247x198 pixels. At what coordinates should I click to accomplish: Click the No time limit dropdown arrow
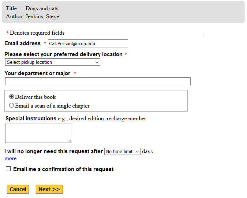pos(137,152)
